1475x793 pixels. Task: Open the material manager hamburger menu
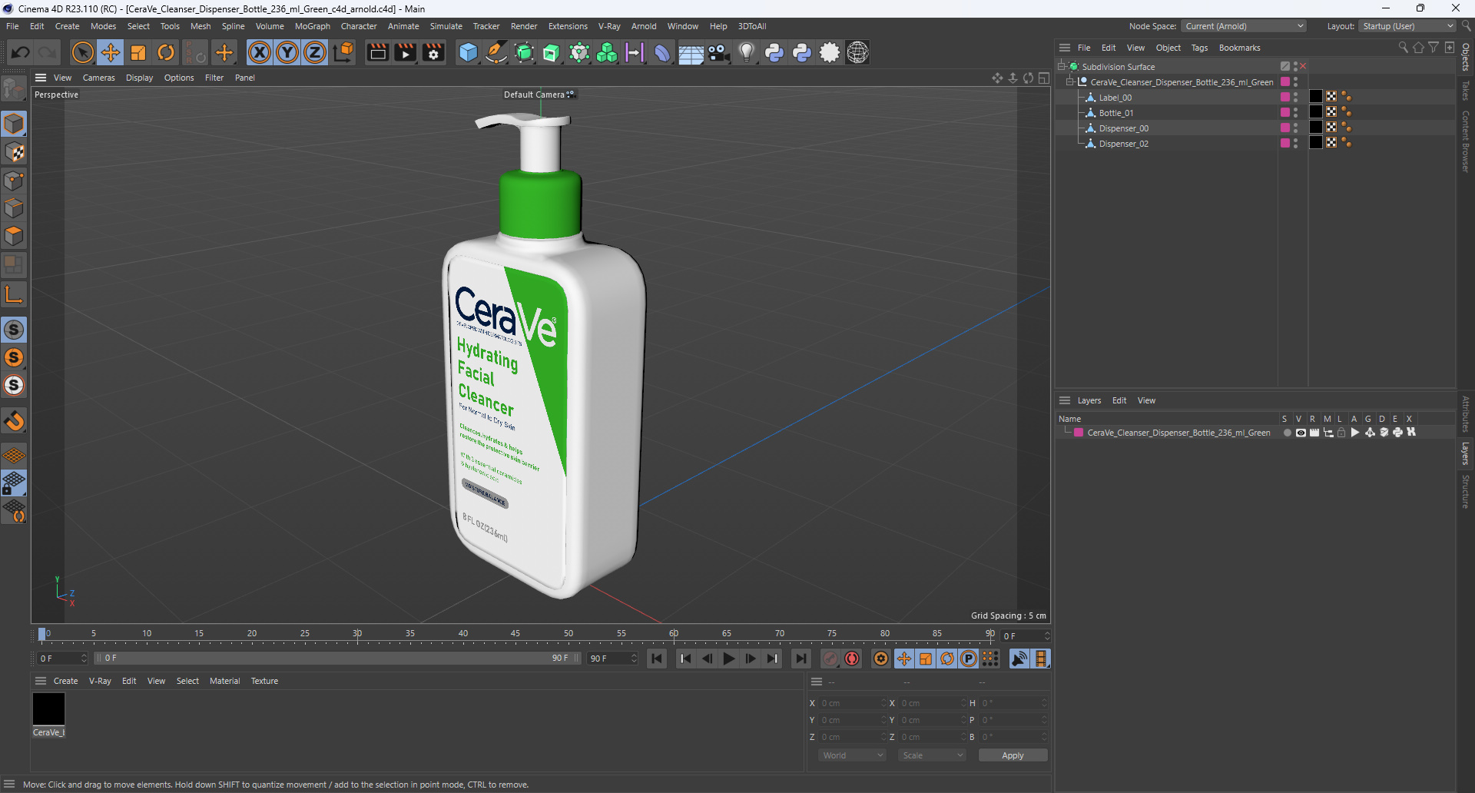click(41, 681)
